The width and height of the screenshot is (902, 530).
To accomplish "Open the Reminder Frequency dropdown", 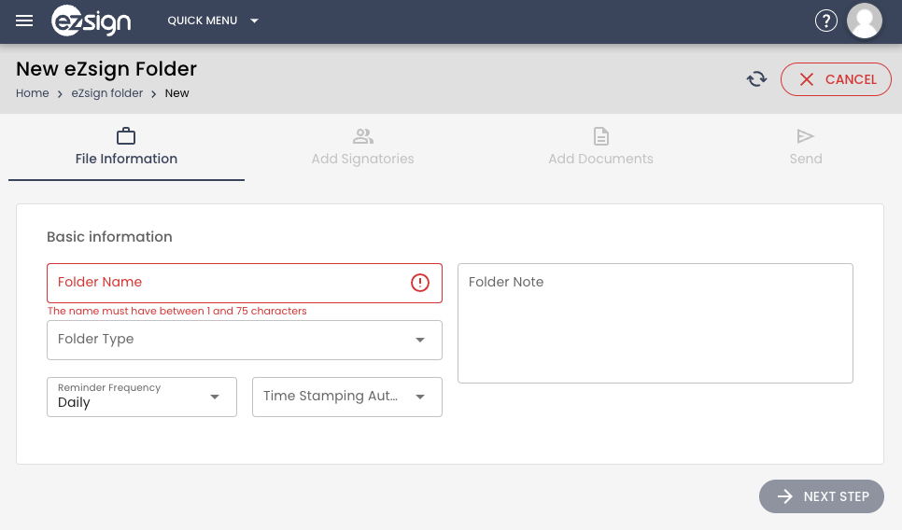I will pyautogui.click(x=142, y=397).
